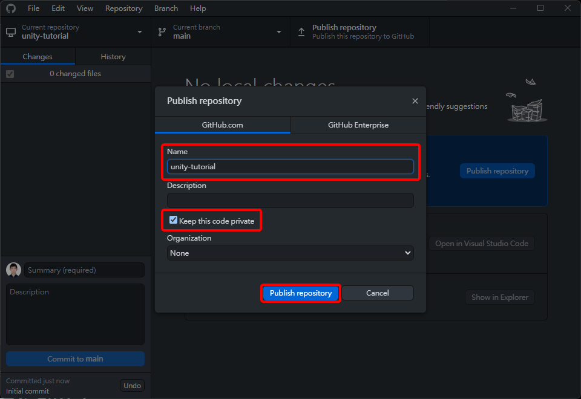Viewport: 581px width, 399px height.
Task: Open the Branch menu
Action: coord(166,8)
